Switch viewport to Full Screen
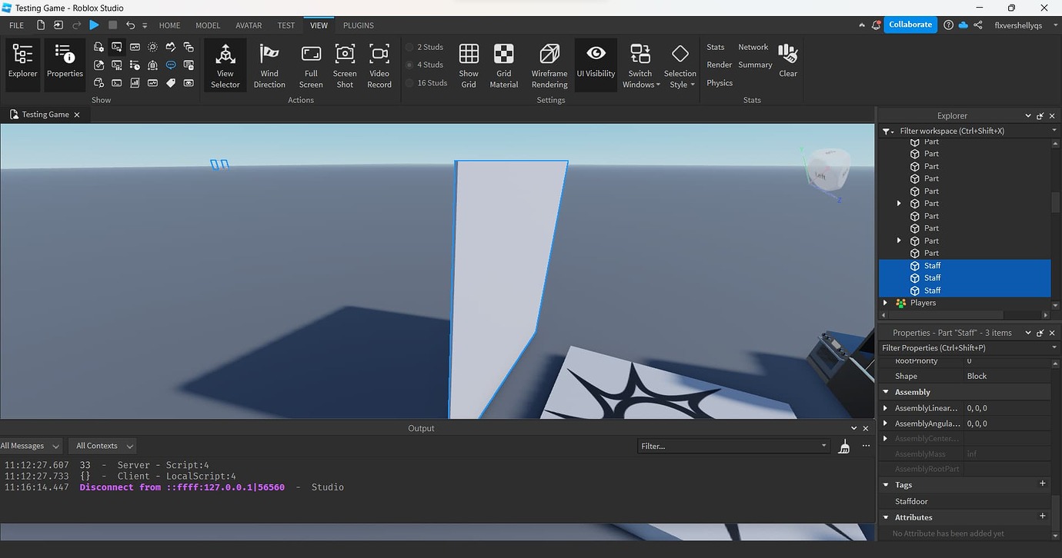 click(311, 65)
